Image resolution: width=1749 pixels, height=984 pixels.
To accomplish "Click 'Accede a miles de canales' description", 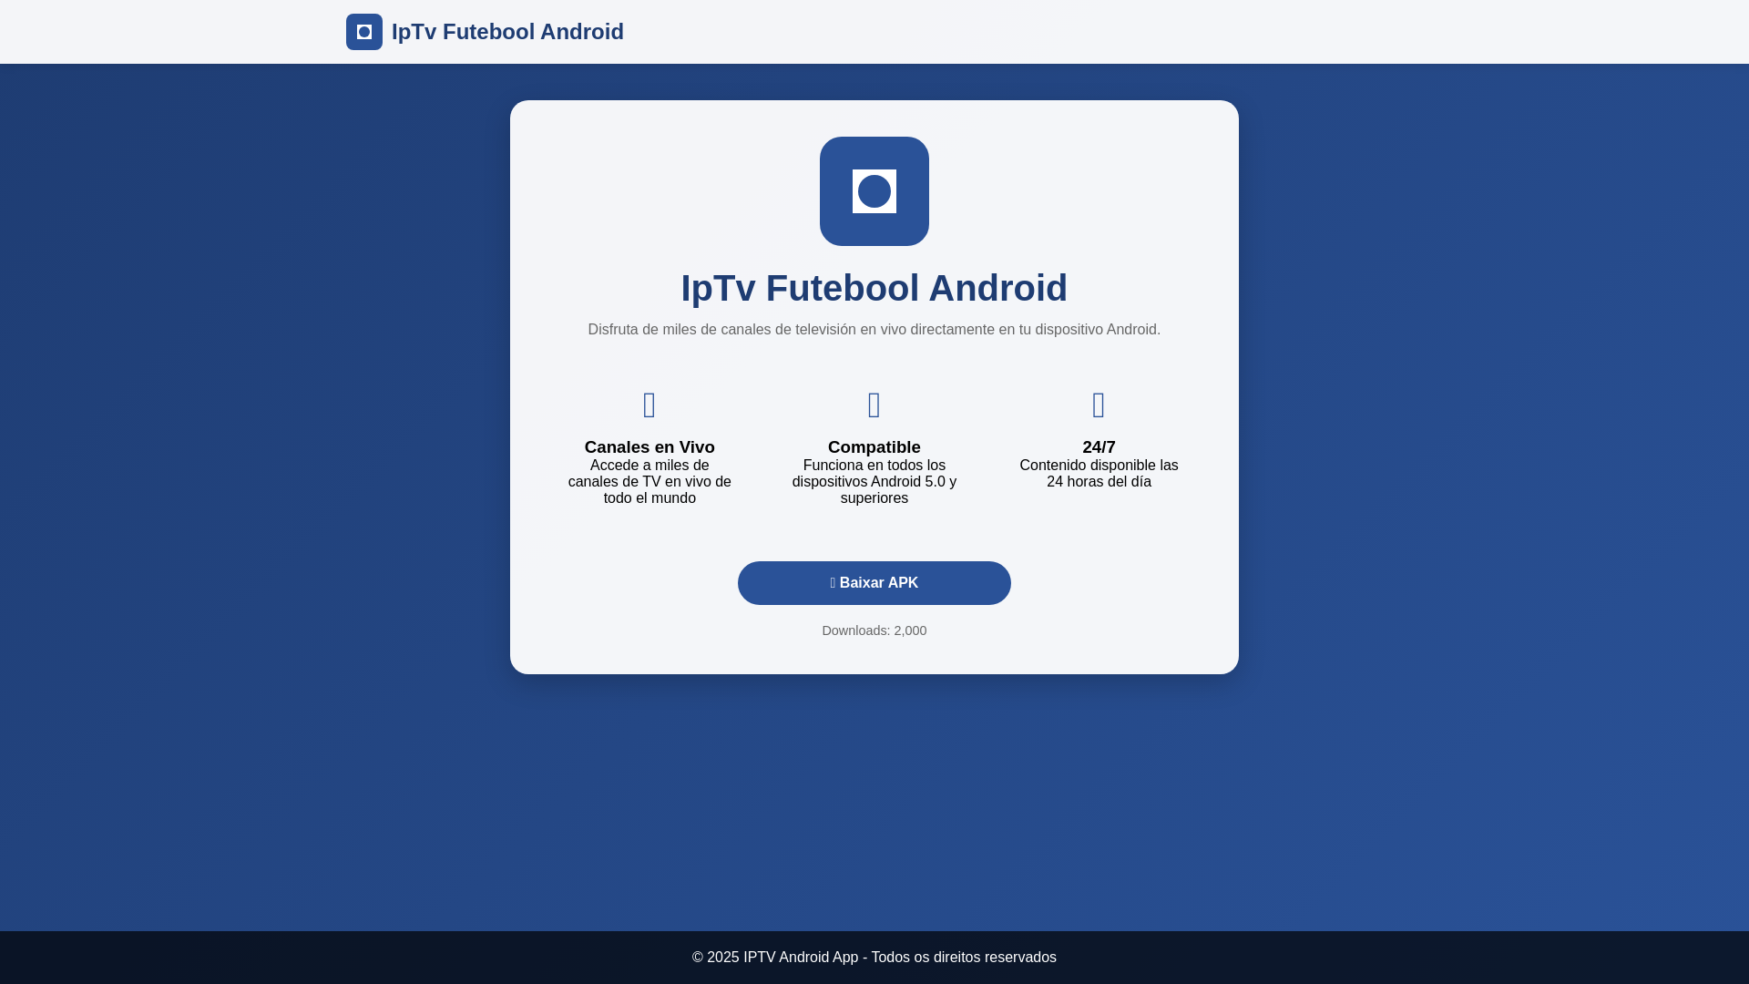I will [x=649, y=482].
